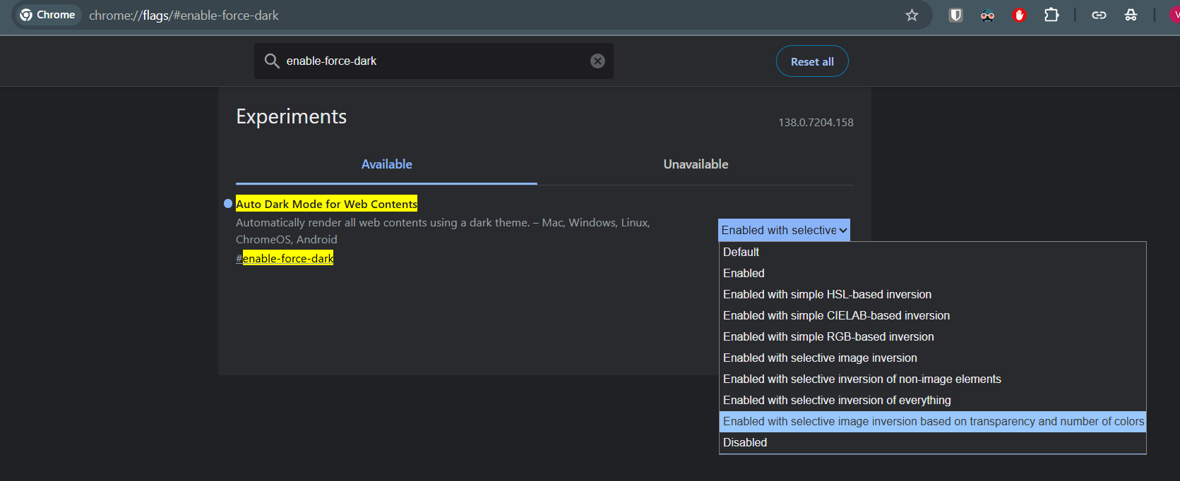Viewport: 1180px width, 481px height.
Task: Click the Reset all button
Action: (x=812, y=61)
